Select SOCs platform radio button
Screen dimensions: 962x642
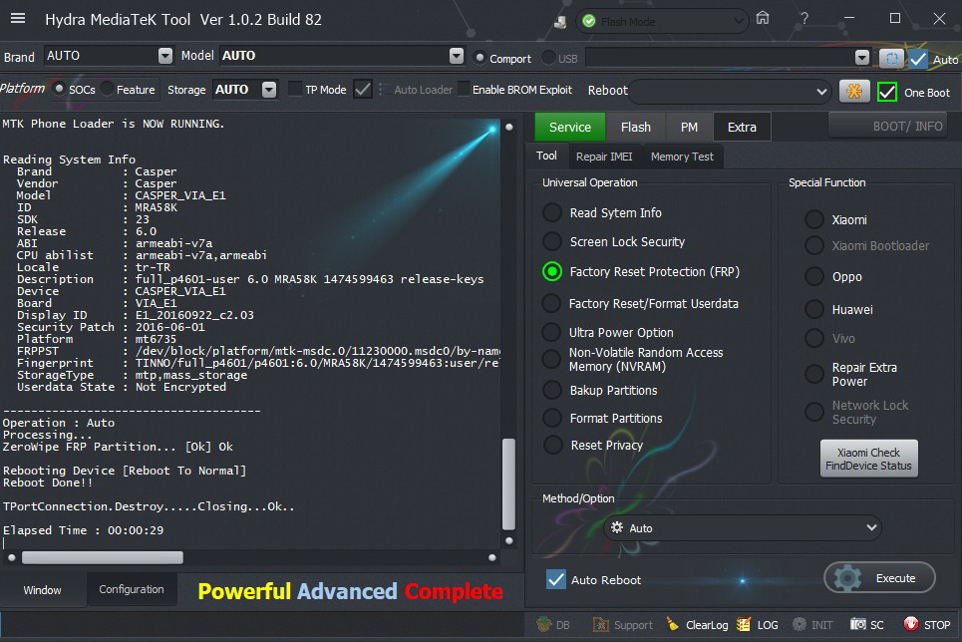pyautogui.click(x=59, y=89)
